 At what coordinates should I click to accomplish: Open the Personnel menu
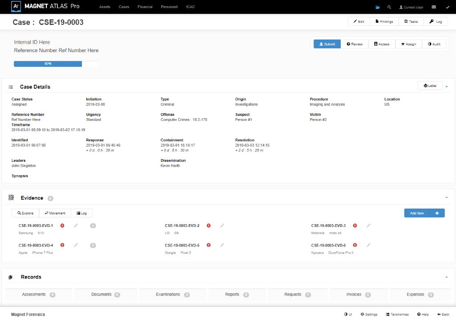169,7
